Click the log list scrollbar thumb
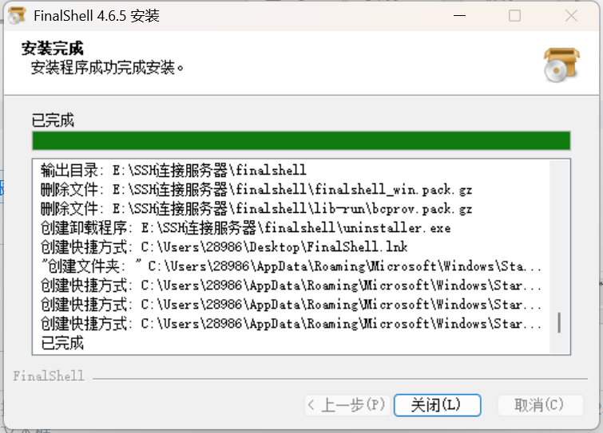Viewport: 603px width, 433px height. pos(559,322)
